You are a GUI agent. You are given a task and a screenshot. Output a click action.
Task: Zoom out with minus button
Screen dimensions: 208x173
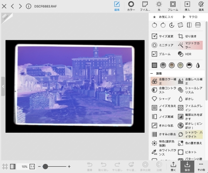(x=40, y=166)
